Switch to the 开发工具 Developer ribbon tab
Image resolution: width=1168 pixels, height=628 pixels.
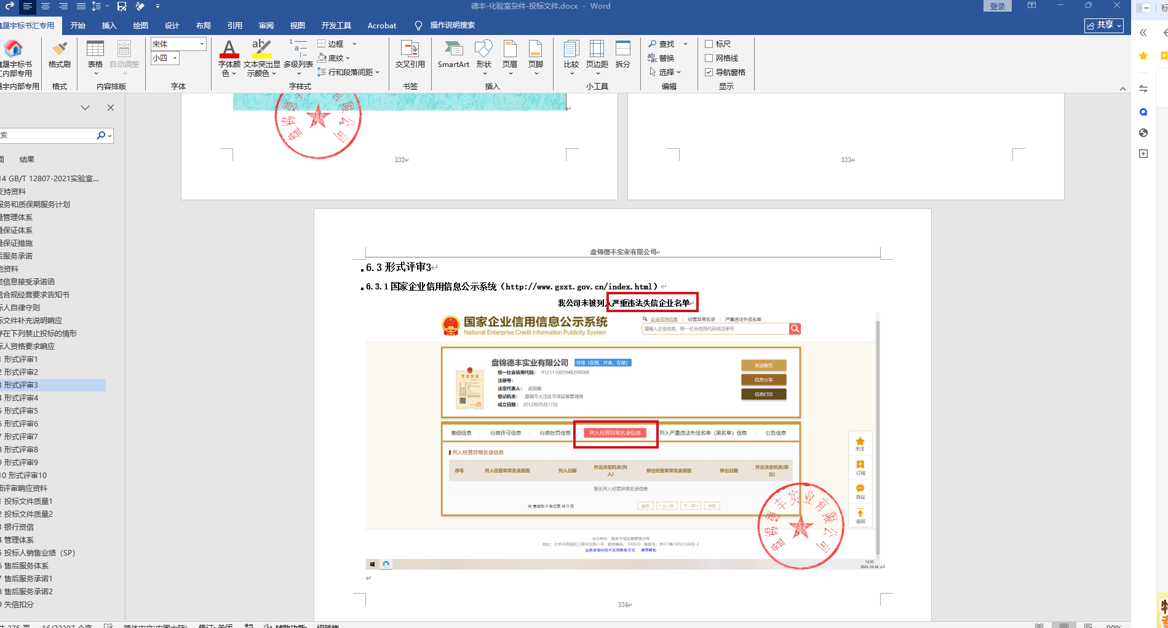[336, 25]
